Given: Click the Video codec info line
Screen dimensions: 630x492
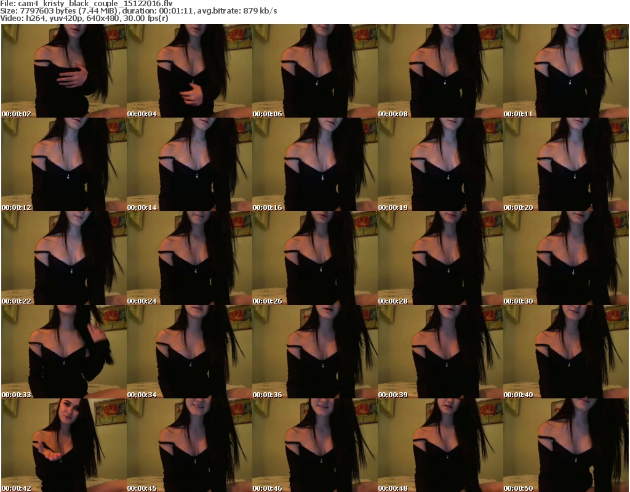Looking at the screenshot, I should tap(84, 18).
